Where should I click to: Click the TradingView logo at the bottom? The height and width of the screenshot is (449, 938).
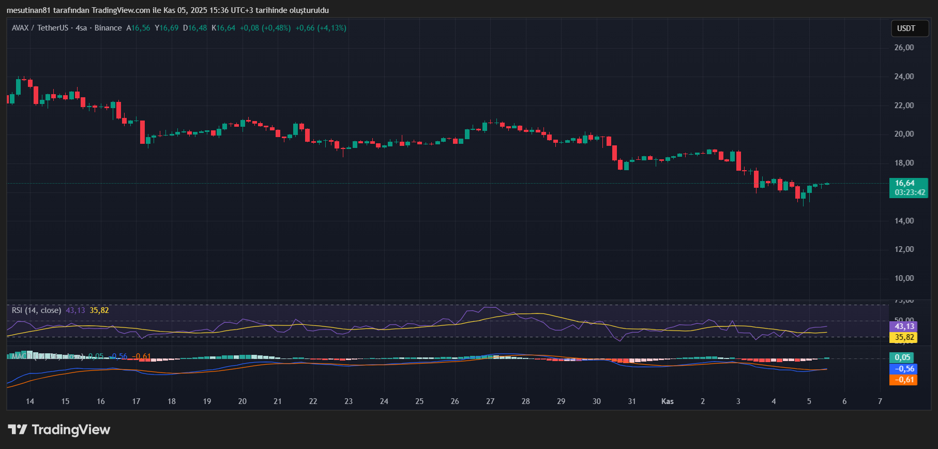59,430
